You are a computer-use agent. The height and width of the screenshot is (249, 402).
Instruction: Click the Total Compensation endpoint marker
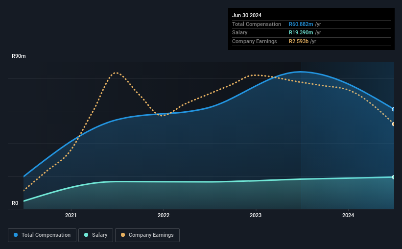click(394, 109)
